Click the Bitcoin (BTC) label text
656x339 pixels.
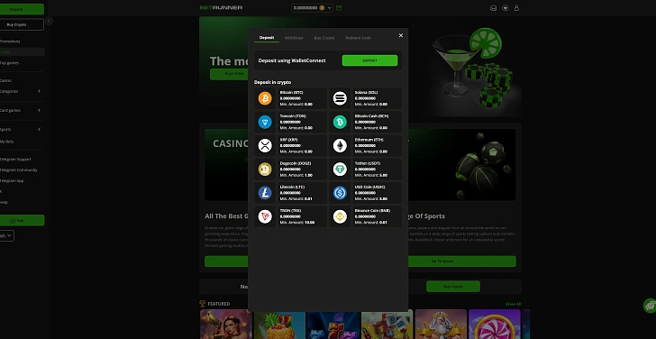292,93
